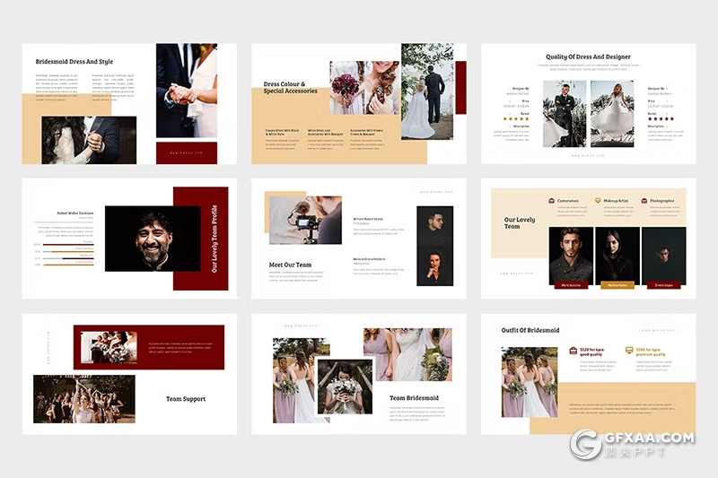Viewport: 718px width, 478px height.
Task: Select the smiling bearded man portrait
Action: click(x=153, y=239)
